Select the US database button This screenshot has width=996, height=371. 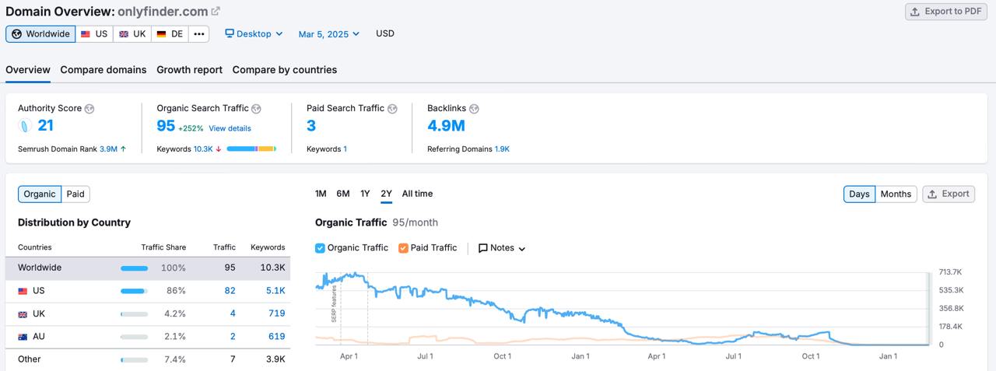pyautogui.click(x=94, y=34)
